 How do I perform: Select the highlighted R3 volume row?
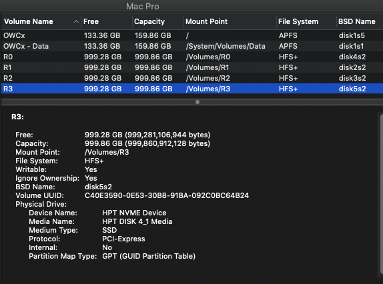point(192,89)
